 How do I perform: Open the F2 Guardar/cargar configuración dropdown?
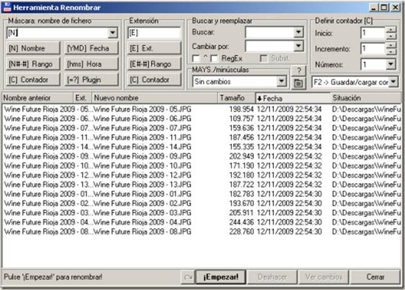pyautogui.click(x=392, y=82)
